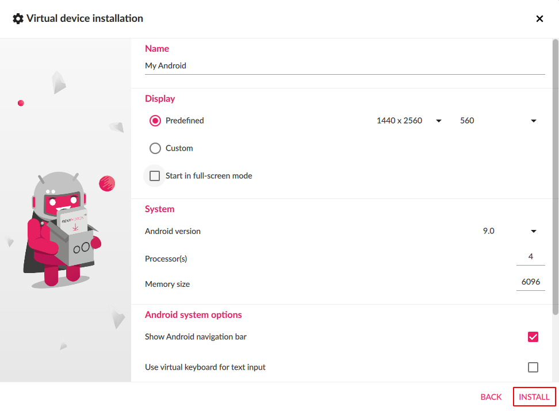Screen dimensions: 559x411
Task: Click the settings gear icon in title
Action: (x=18, y=18)
